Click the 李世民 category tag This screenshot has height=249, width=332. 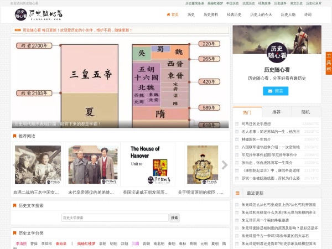46,243
